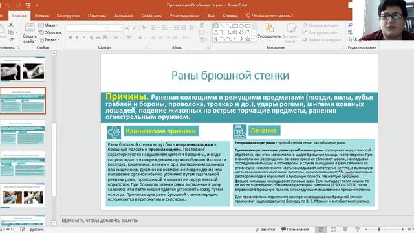Viewport: 414px width, 233px height.
Task: Select the X-ray images slide thumbnail
Action: coord(23,69)
